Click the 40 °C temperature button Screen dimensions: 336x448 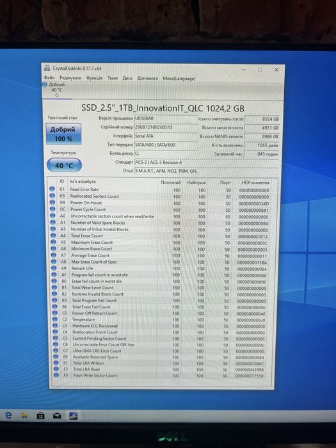pyautogui.click(x=64, y=165)
